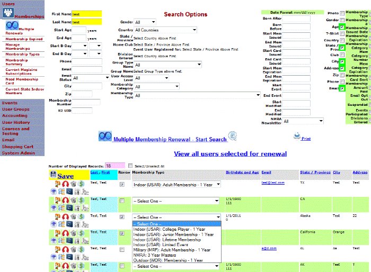Click trash can icon in AK row
Screen dimensions: 371x272
coord(73,266)
